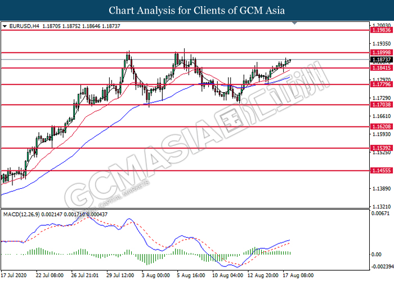Screen dimensions: 394x281
Task: Click the 1.13210 price axis value
Action: coord(382,207)
